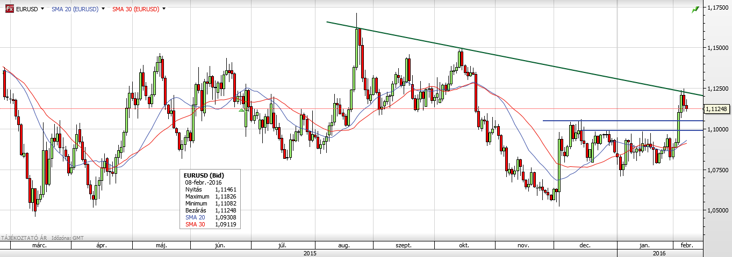Click the febr. month label
The height and width of the screenshot is (257, 732).
(x=686, y=245)
